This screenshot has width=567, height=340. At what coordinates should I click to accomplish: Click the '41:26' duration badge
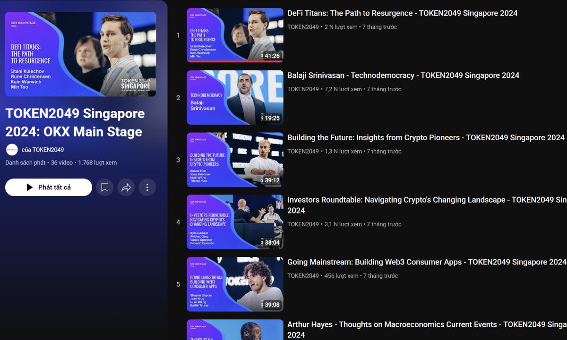(272, 56)
